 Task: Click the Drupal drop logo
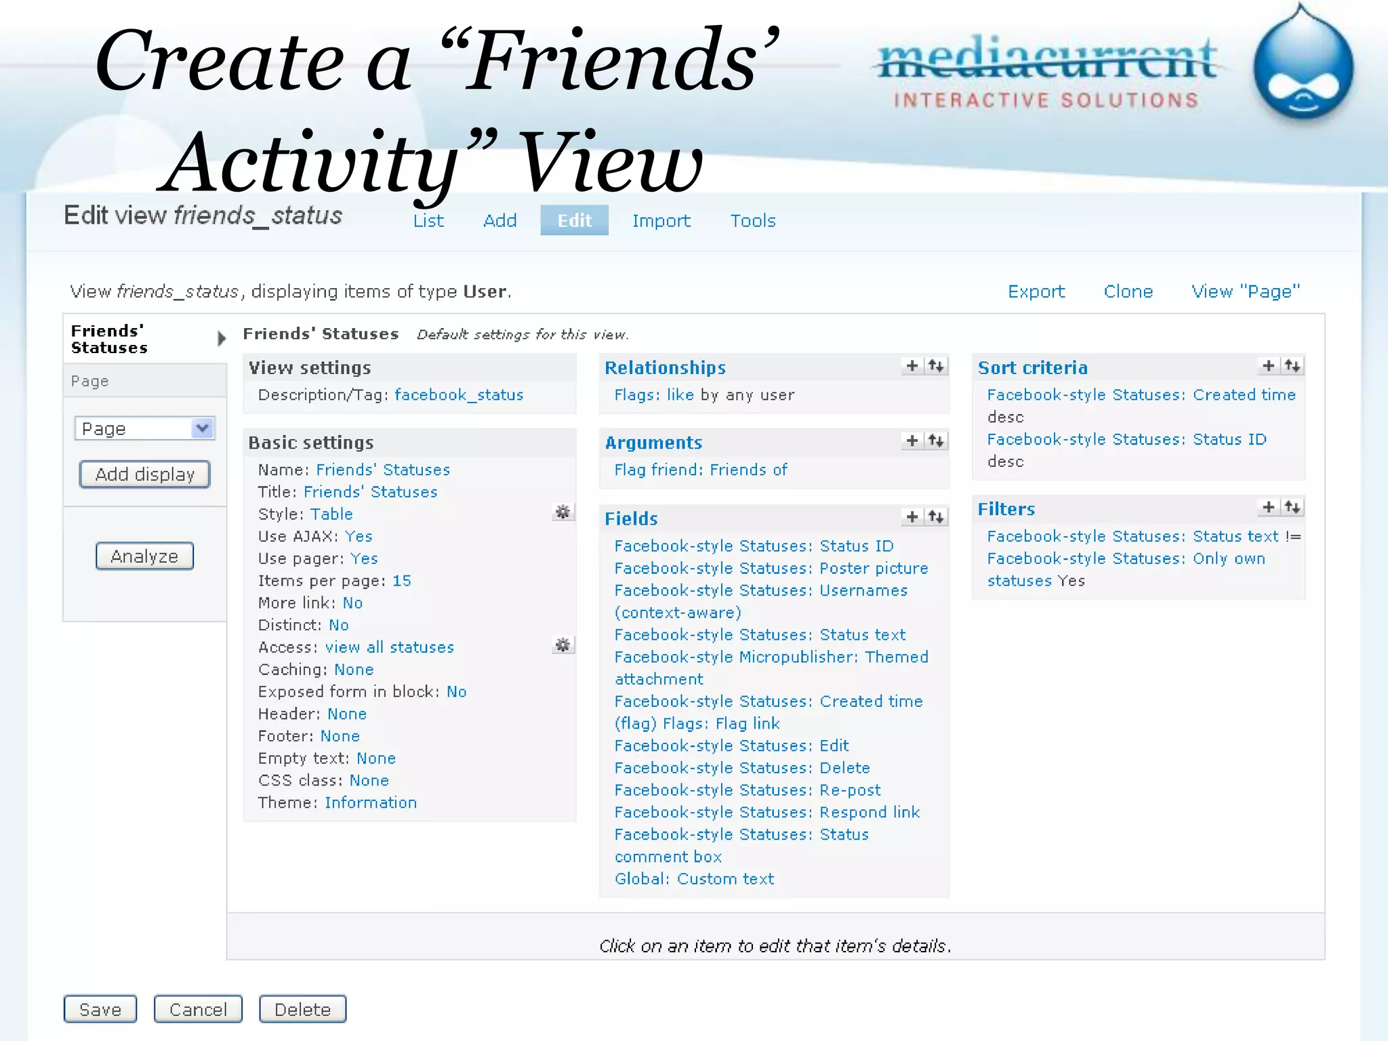pyautogui.click(x=1303, y=62)
